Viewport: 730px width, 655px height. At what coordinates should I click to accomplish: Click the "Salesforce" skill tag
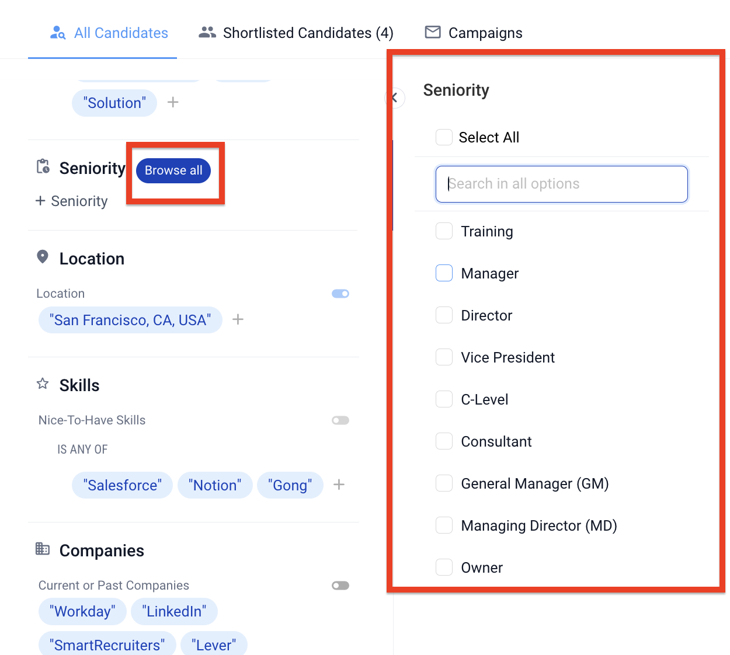[x=122, y=485]
